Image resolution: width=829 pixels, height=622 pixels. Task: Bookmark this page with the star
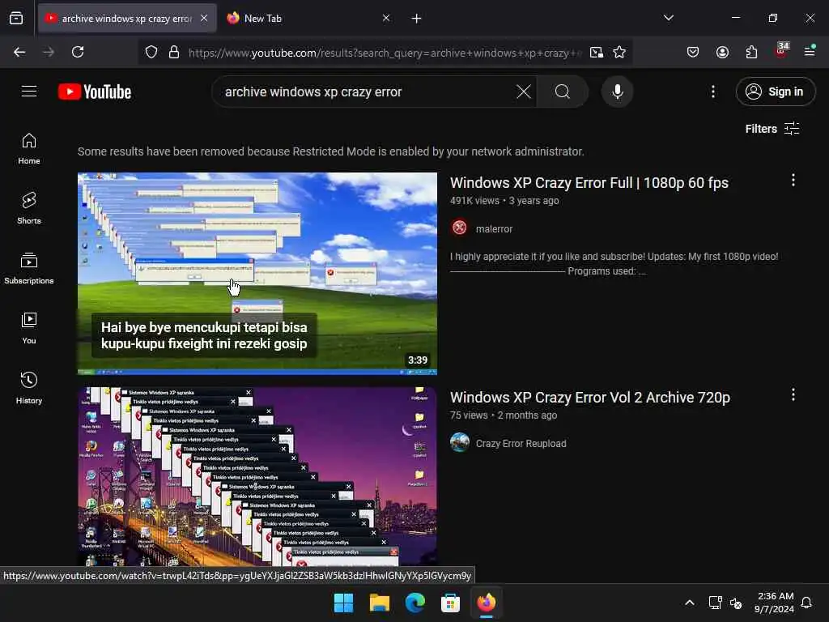[x=619, y=53]
